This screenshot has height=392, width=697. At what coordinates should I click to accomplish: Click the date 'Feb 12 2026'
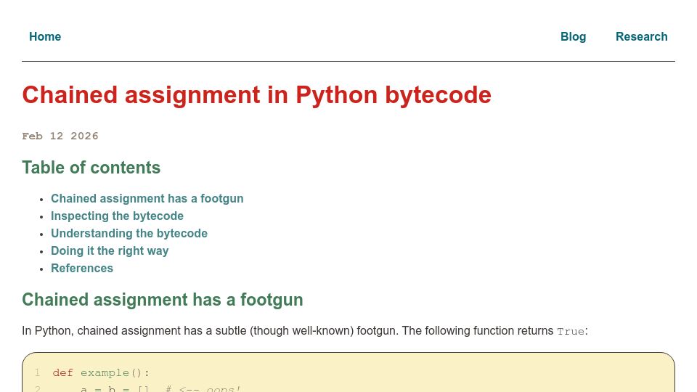(x=60, y=136)
